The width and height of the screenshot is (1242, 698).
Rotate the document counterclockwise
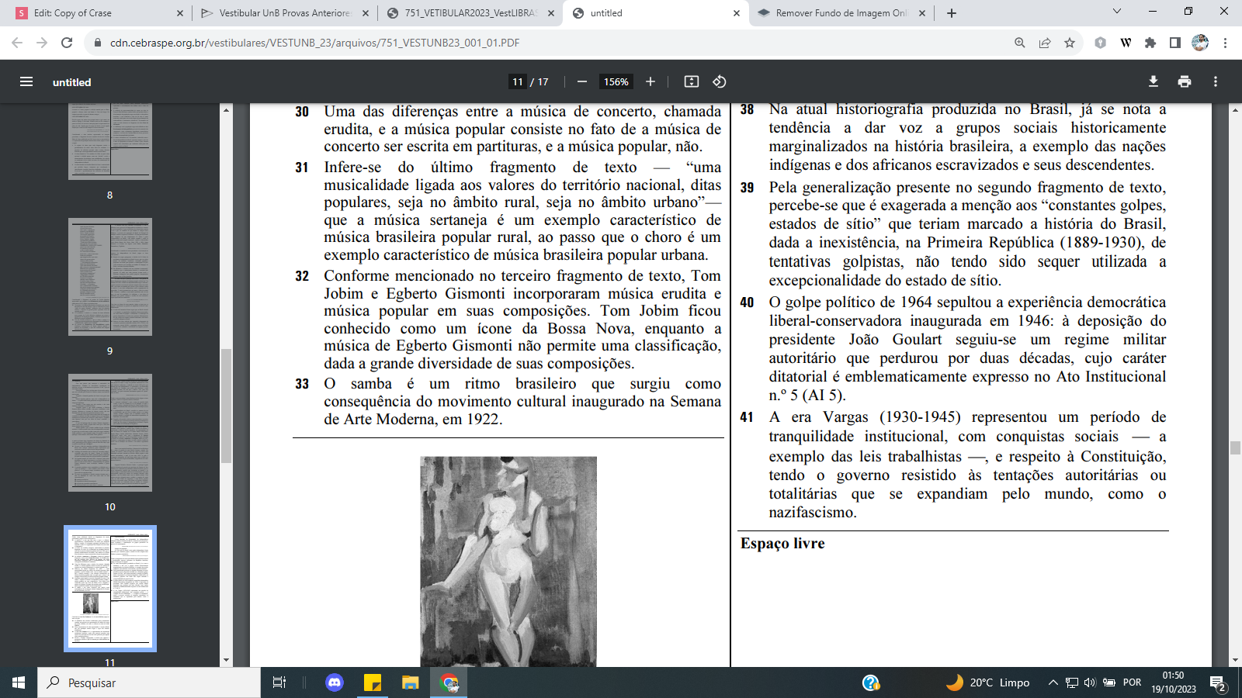[720, 81]
